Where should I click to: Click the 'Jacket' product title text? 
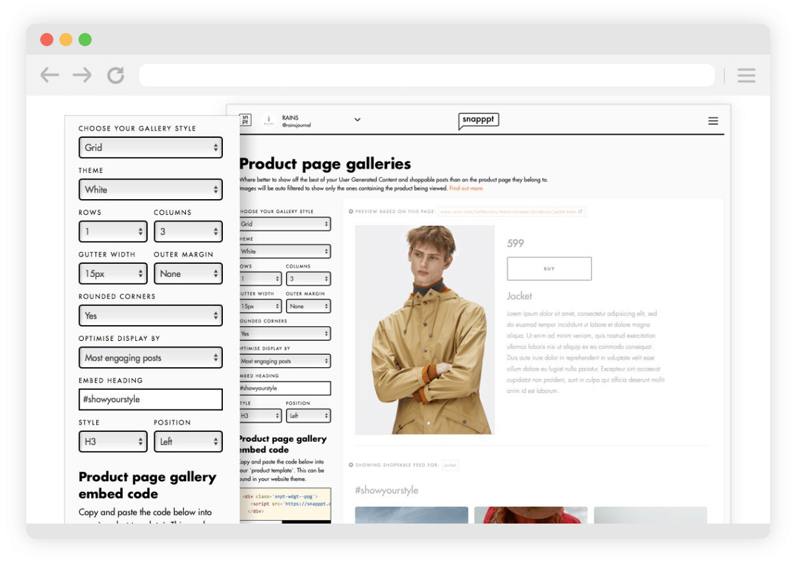coord(520,296)
